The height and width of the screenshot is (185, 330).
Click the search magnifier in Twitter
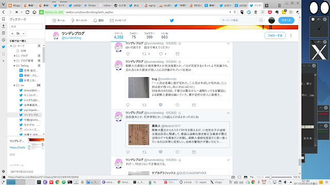click(261, 21)
